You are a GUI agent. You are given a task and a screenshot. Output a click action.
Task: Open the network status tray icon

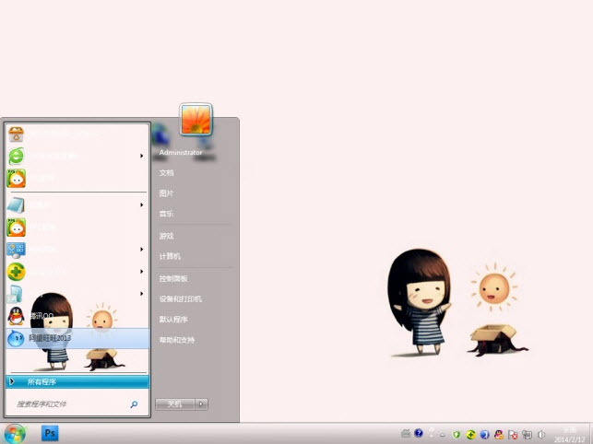527,434
